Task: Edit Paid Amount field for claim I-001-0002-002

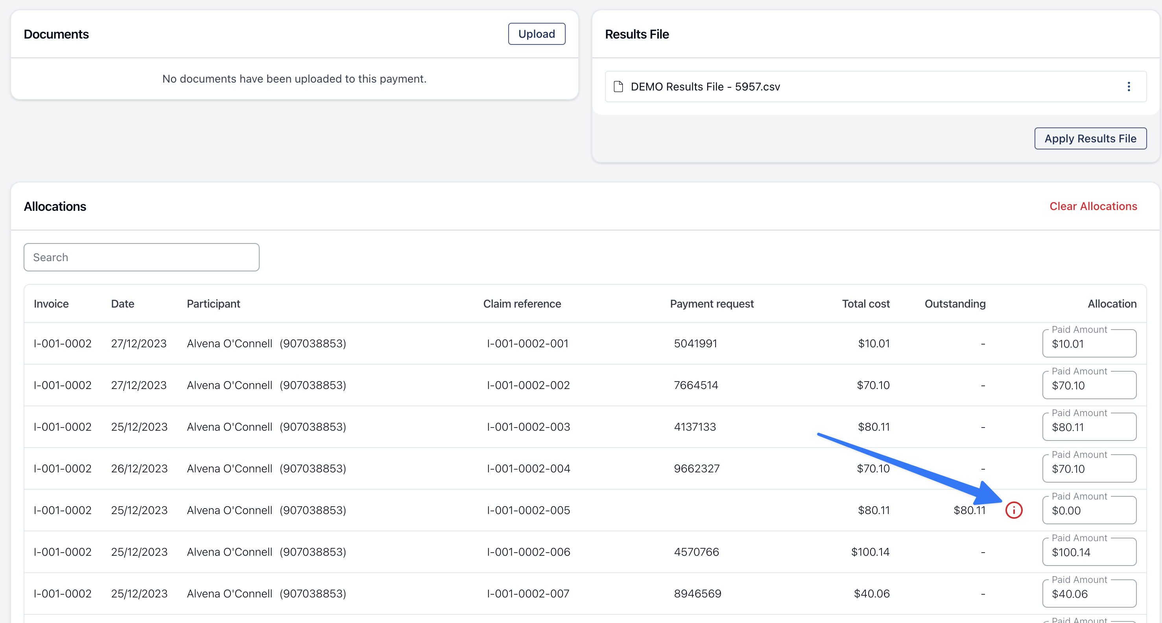Action: tap(1089, 385)
